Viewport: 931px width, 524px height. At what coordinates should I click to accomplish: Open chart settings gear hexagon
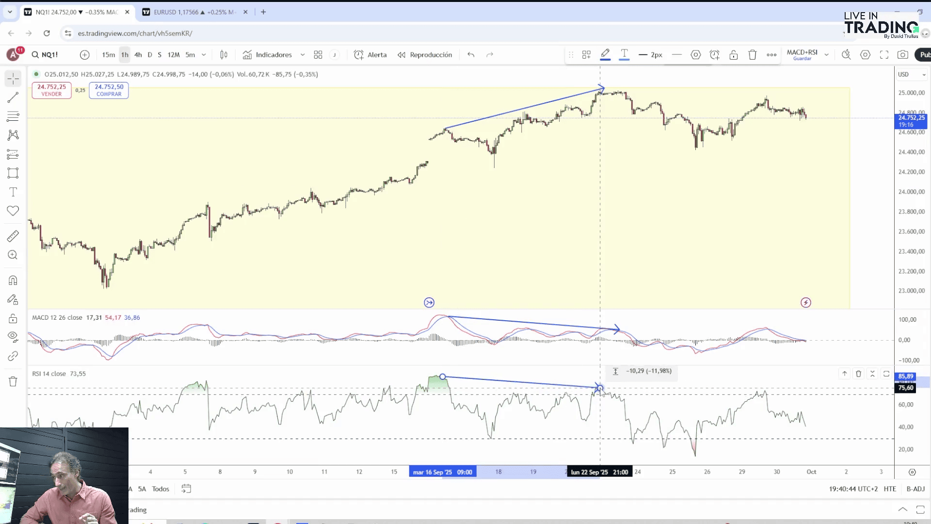coord(865,55)
